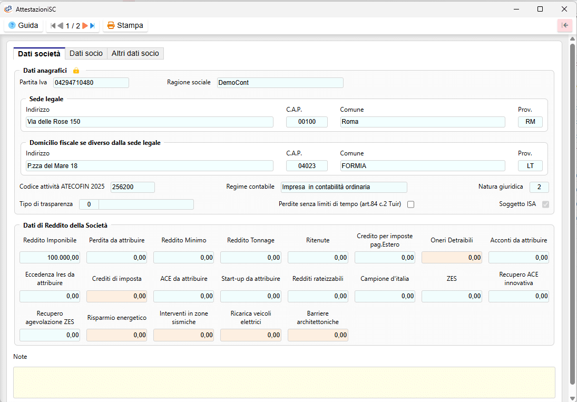Click the scrollbar down arrow
Viewport: 577px width, 402px height.
572,398
